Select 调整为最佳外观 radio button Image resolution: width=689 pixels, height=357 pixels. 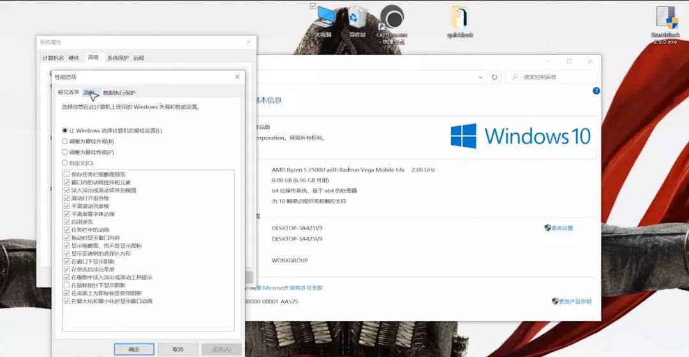65,142
